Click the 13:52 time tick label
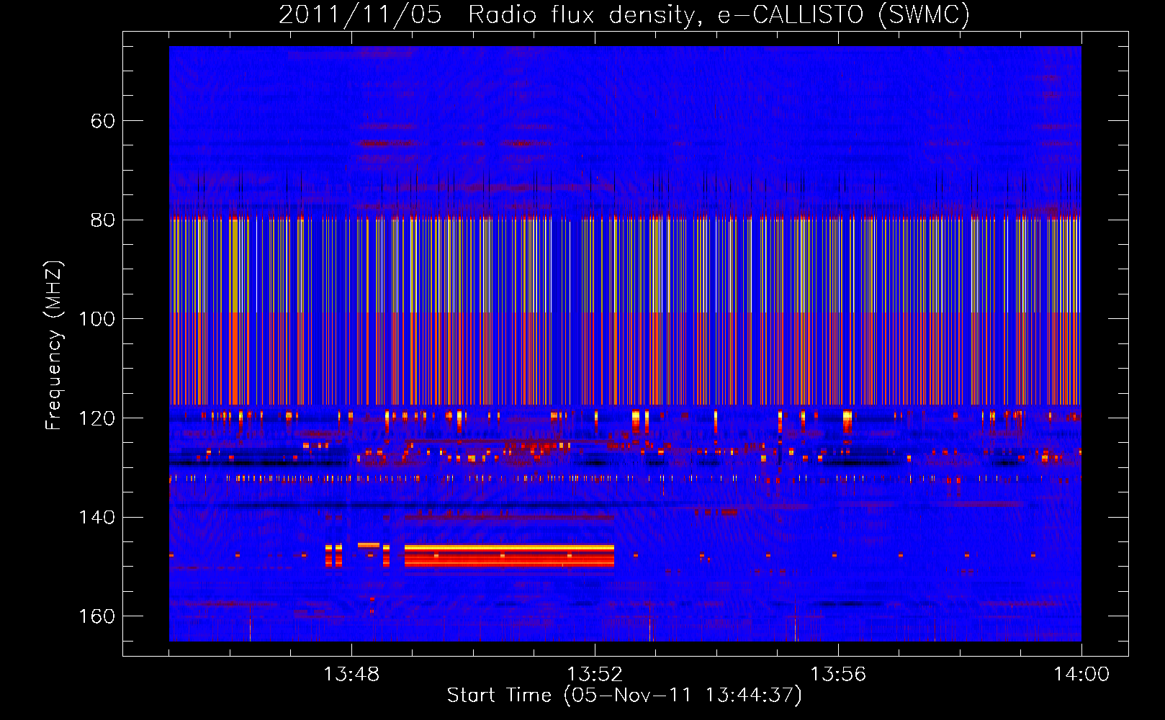This screenshot has width=1165, height=720. (x=595, y=674)
